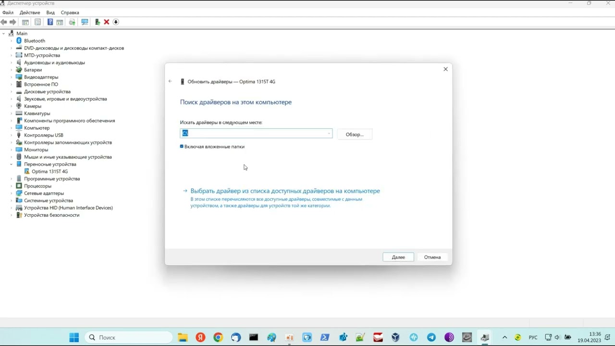
Task: Open the Файл menu
Action: coord(8,12)
